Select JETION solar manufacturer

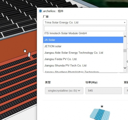click(x=83, y=46)
